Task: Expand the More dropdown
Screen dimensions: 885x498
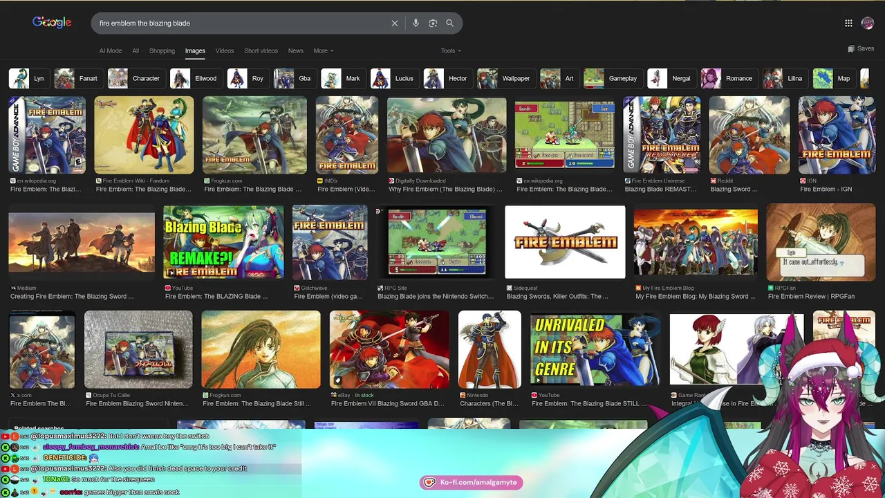Action: [x=323, y=50]
